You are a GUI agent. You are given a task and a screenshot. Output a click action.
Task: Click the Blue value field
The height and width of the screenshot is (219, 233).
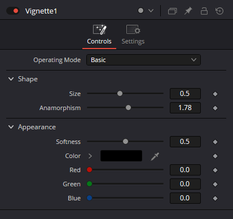185,198
